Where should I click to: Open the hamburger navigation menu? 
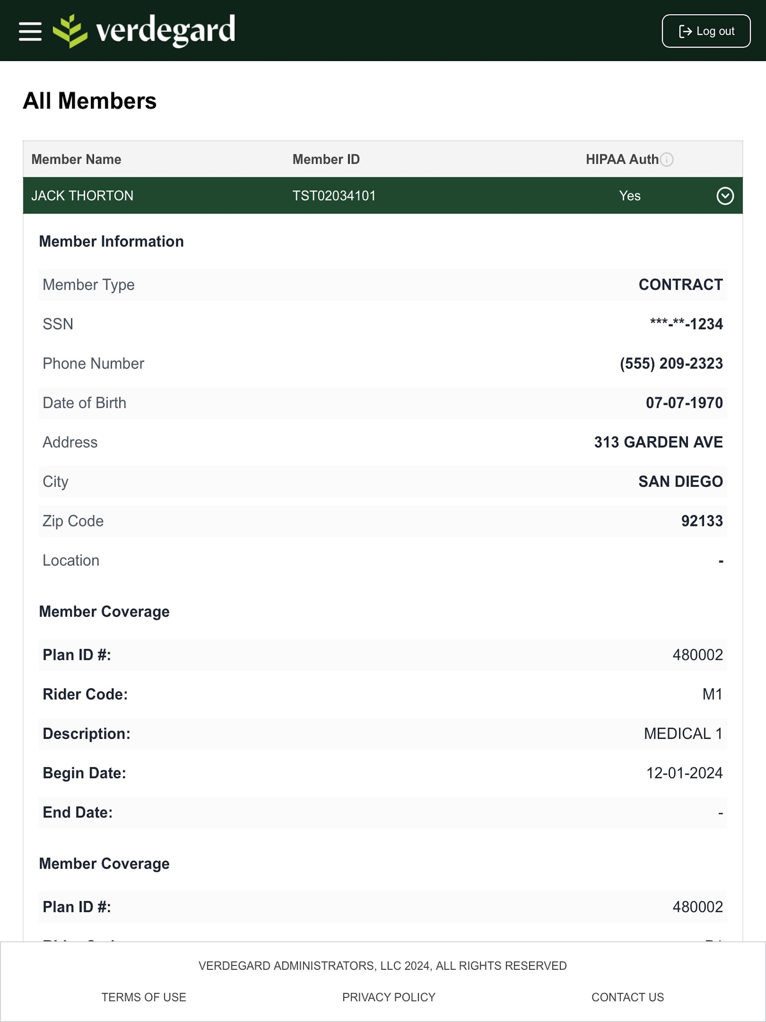pyautogui.click(x=30, y=31)
